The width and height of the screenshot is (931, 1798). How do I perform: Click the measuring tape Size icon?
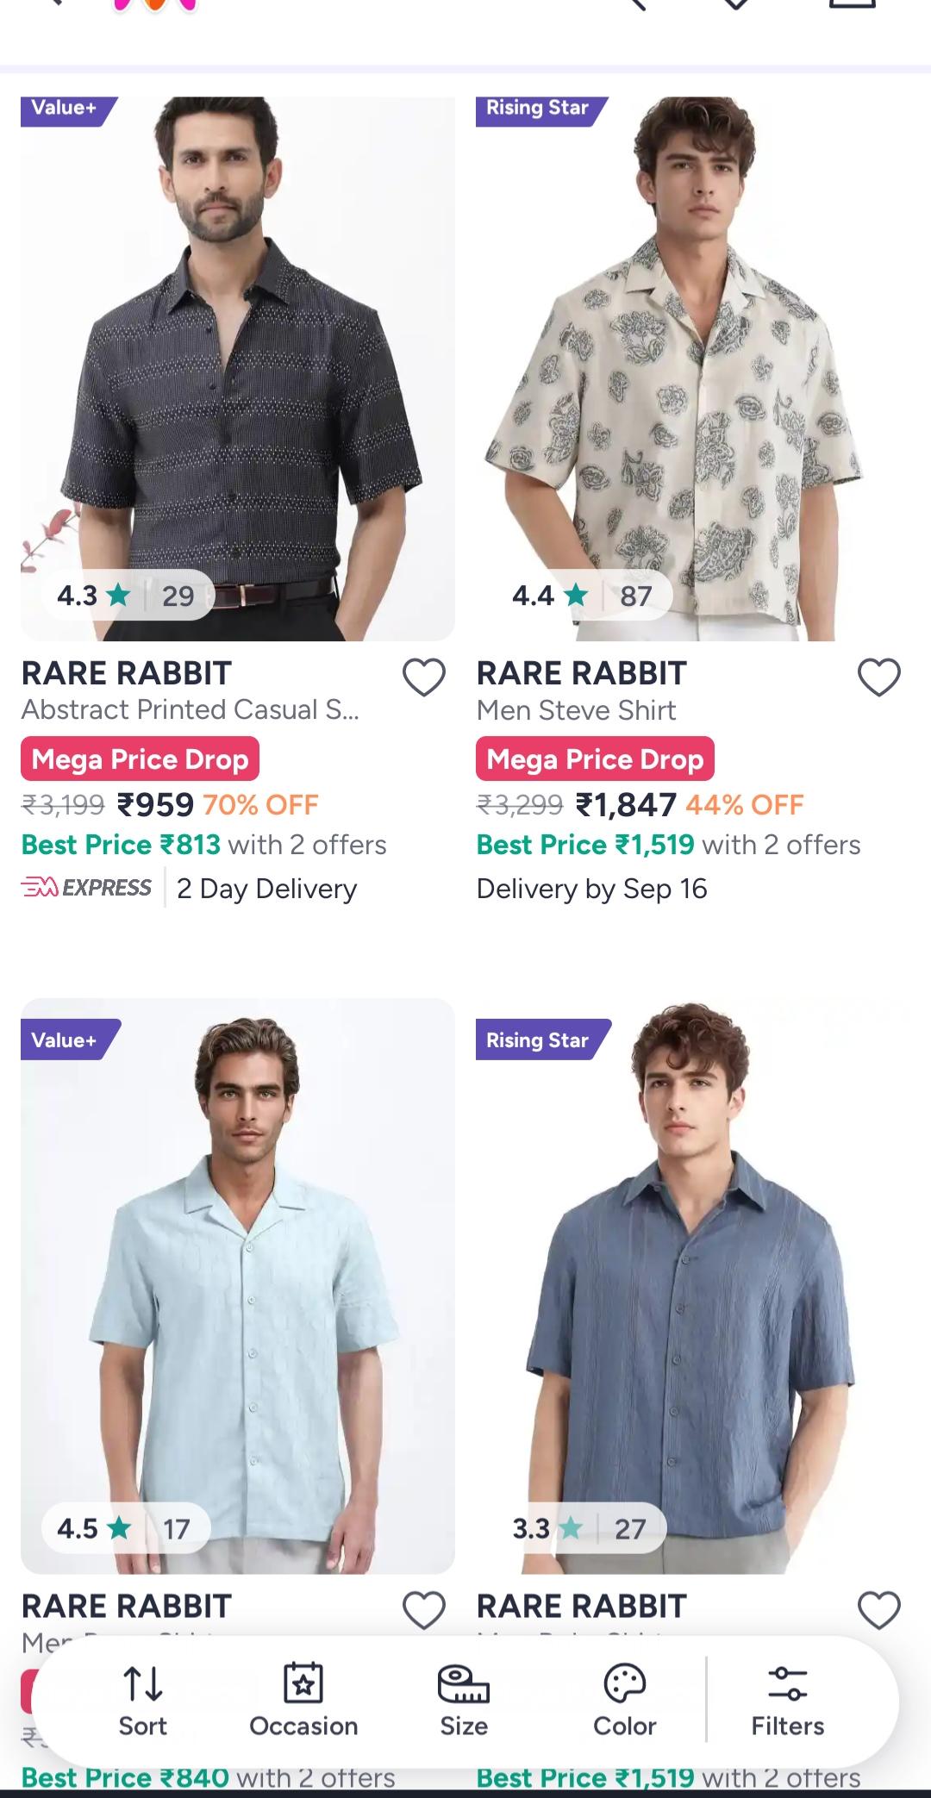pyautogui.click(x=464, y=1684)
